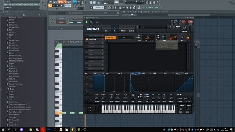
Task: Open Serum wrapper gear settings icon
Action: click(x=91, y=22)
